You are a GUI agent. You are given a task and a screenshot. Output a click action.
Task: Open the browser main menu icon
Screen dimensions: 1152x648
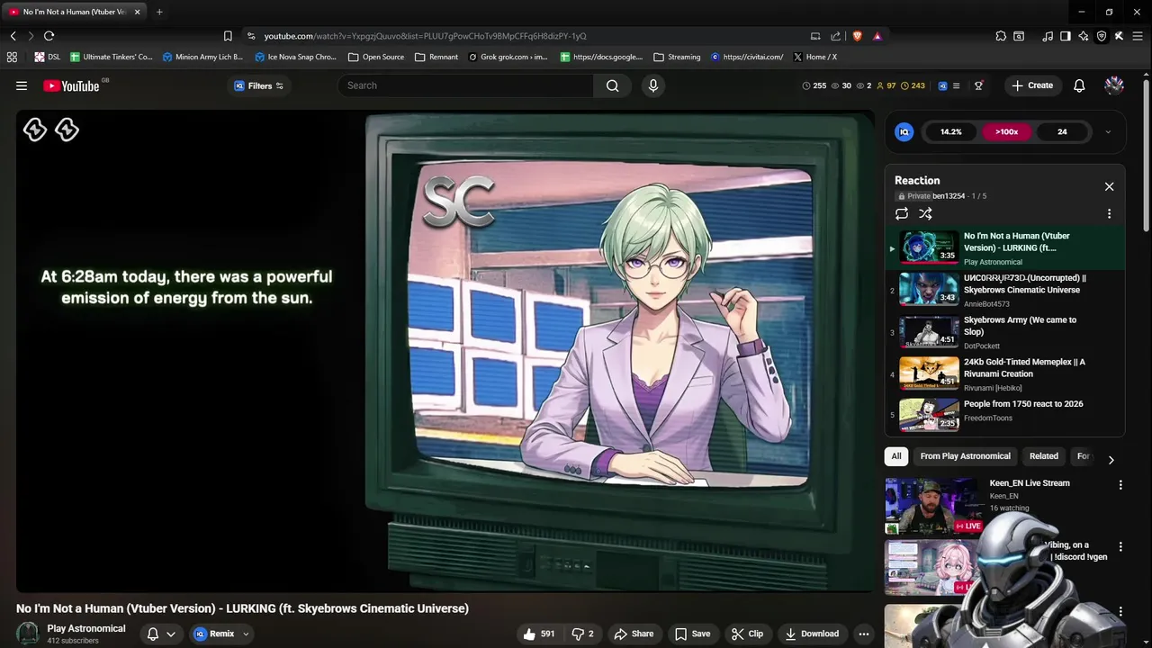tap(1138, 36)
